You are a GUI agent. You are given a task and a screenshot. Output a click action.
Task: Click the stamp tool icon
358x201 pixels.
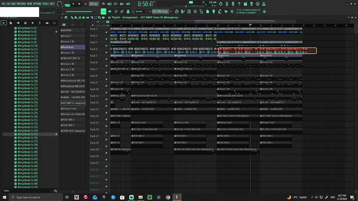coord(128,11)
